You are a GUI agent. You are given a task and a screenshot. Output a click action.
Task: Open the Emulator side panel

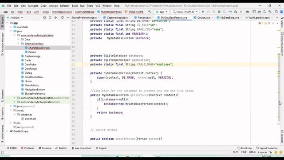point(282,136)
